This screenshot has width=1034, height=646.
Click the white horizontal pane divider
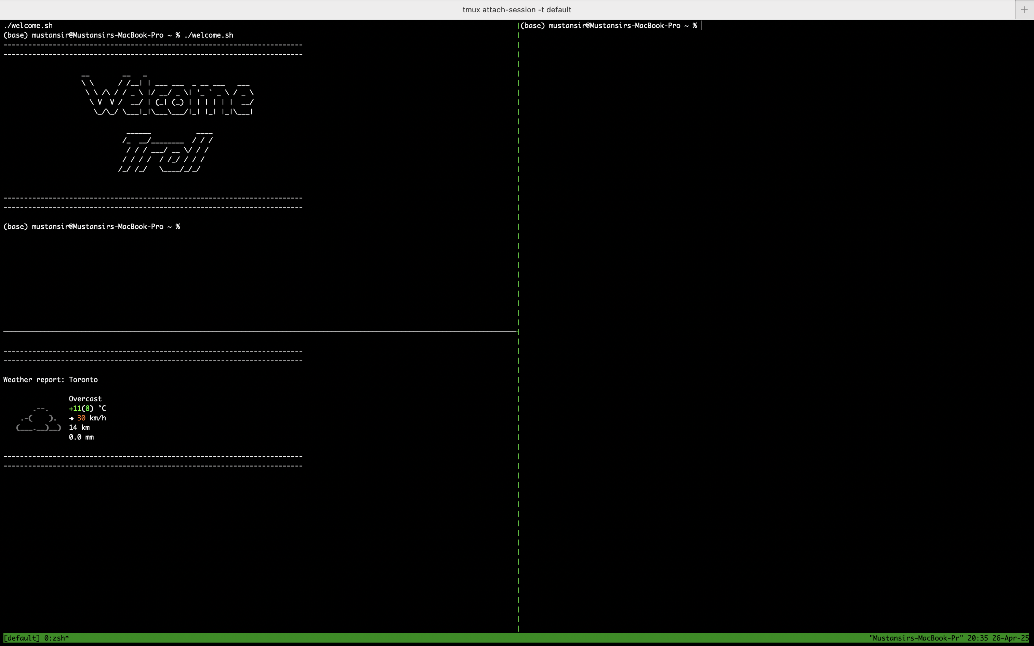tap(260, 331)
